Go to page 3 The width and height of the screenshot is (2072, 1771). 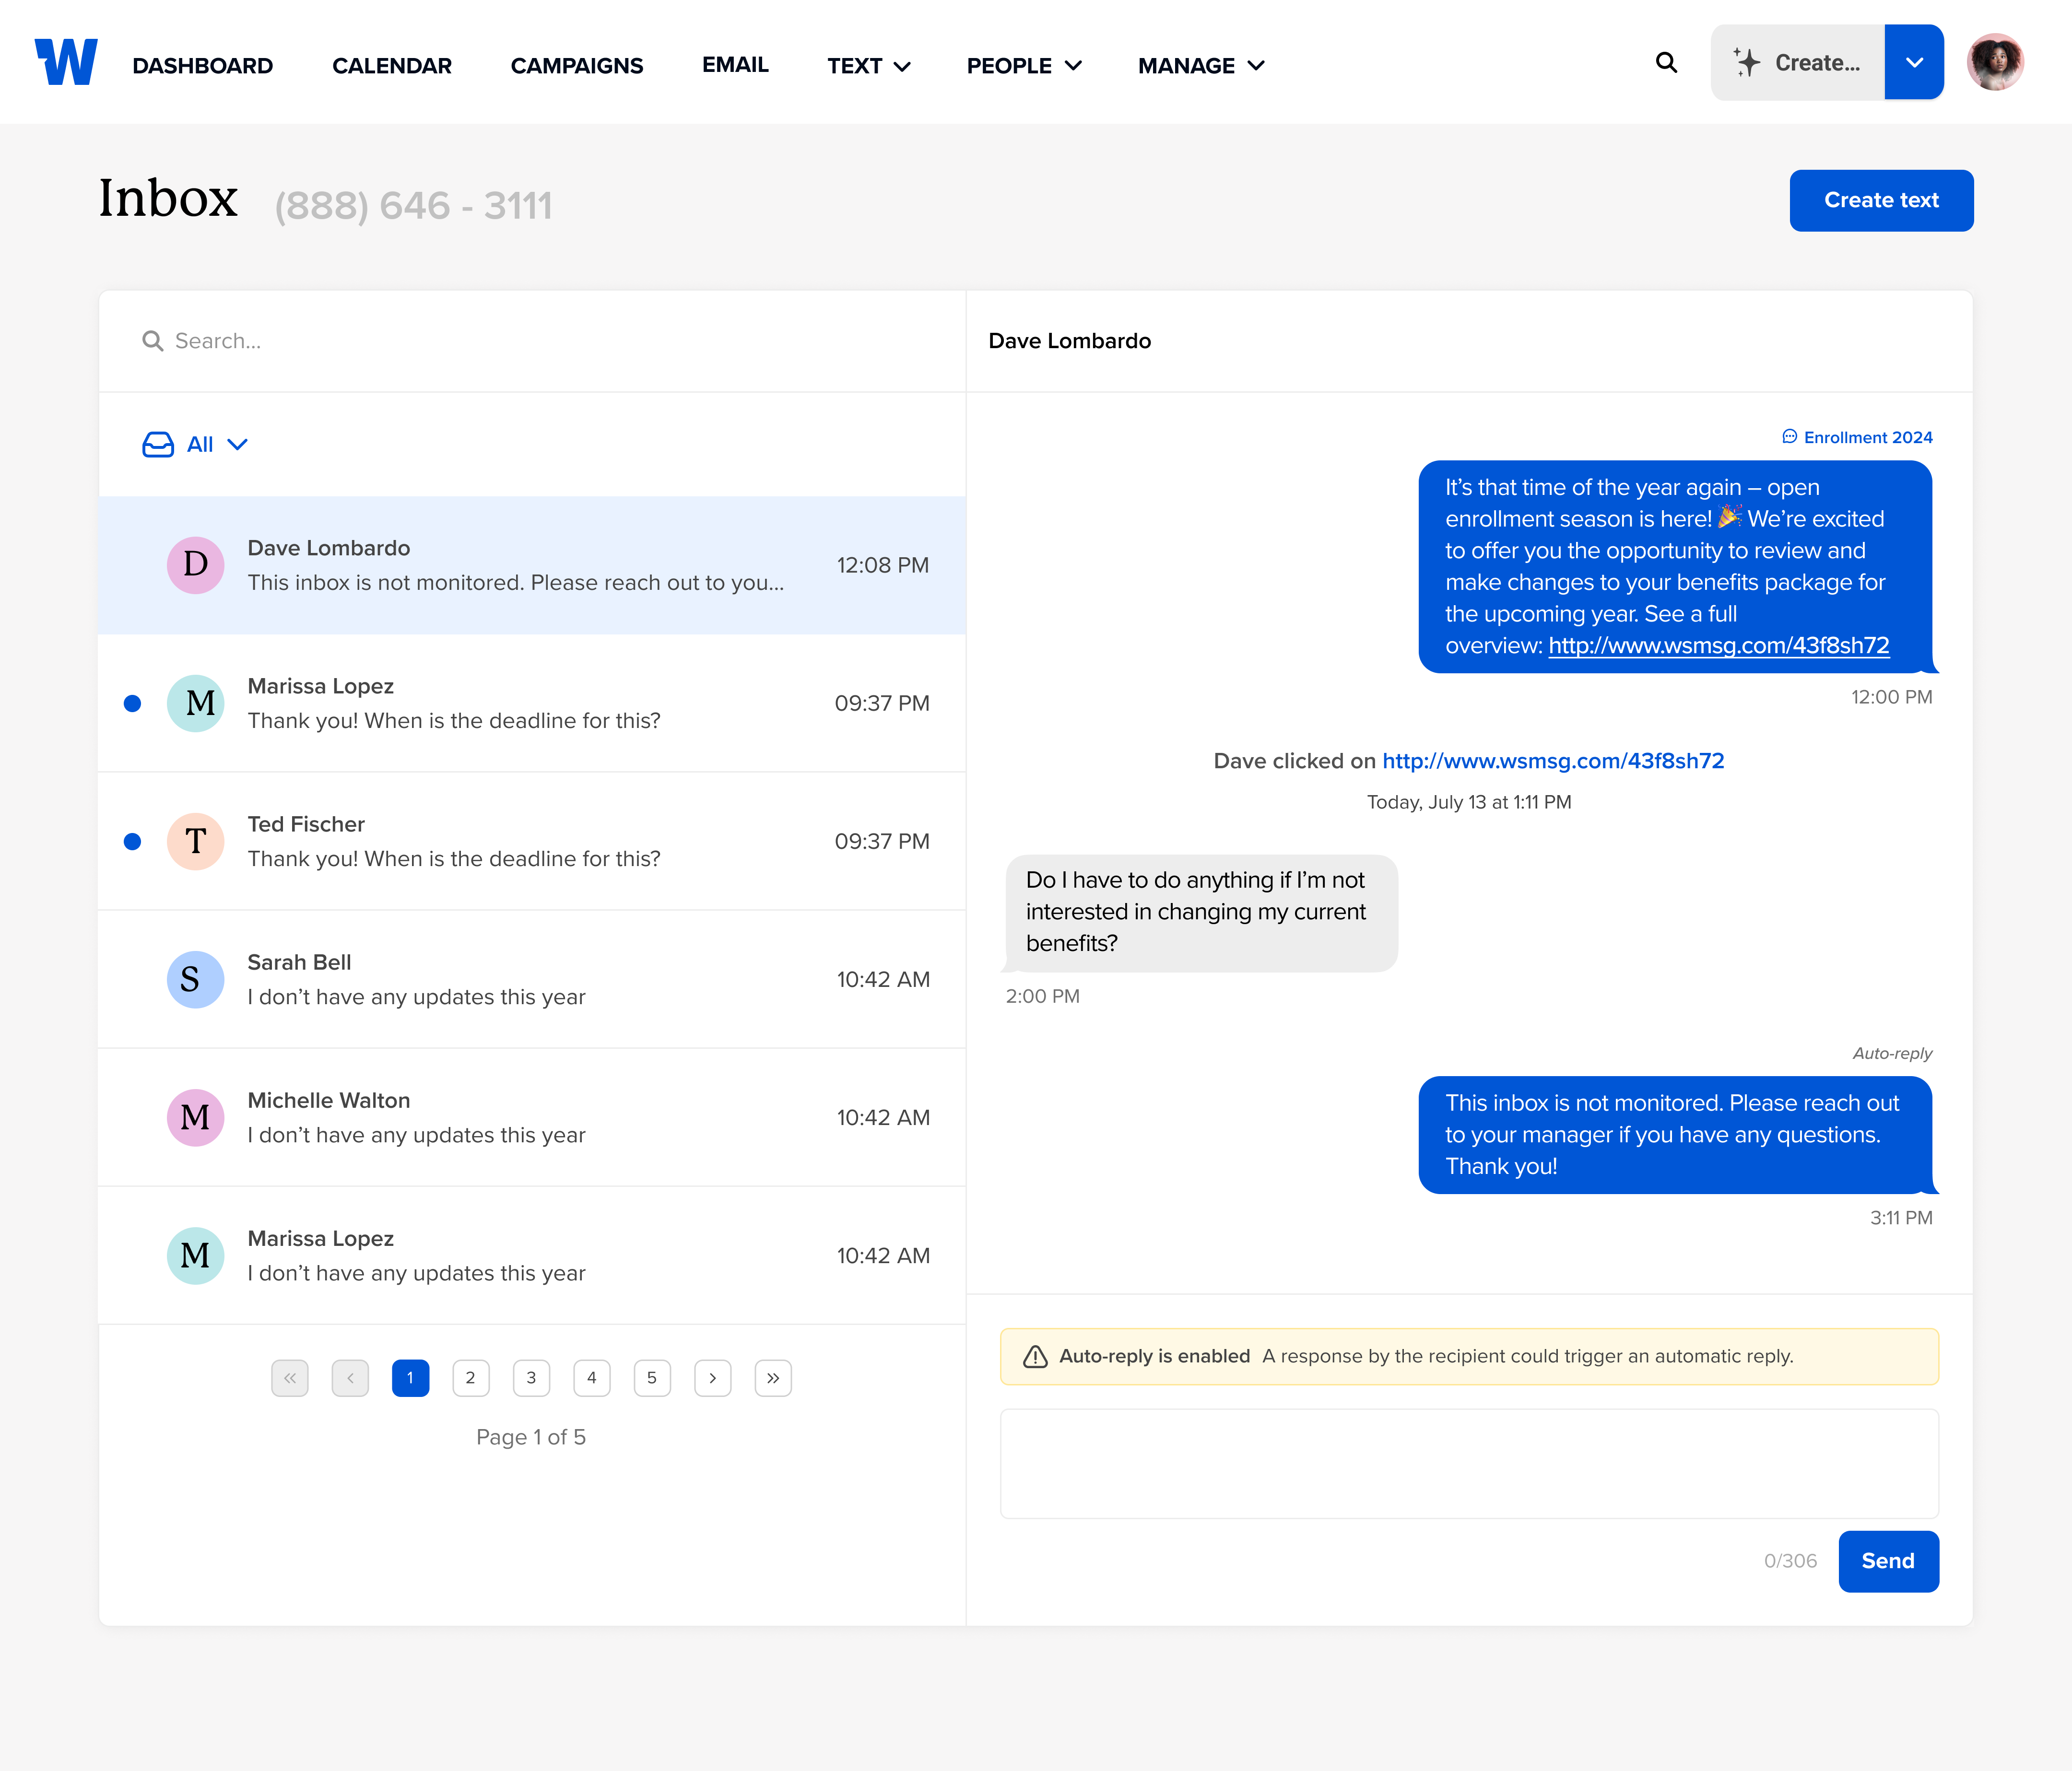pos(531,1378)
